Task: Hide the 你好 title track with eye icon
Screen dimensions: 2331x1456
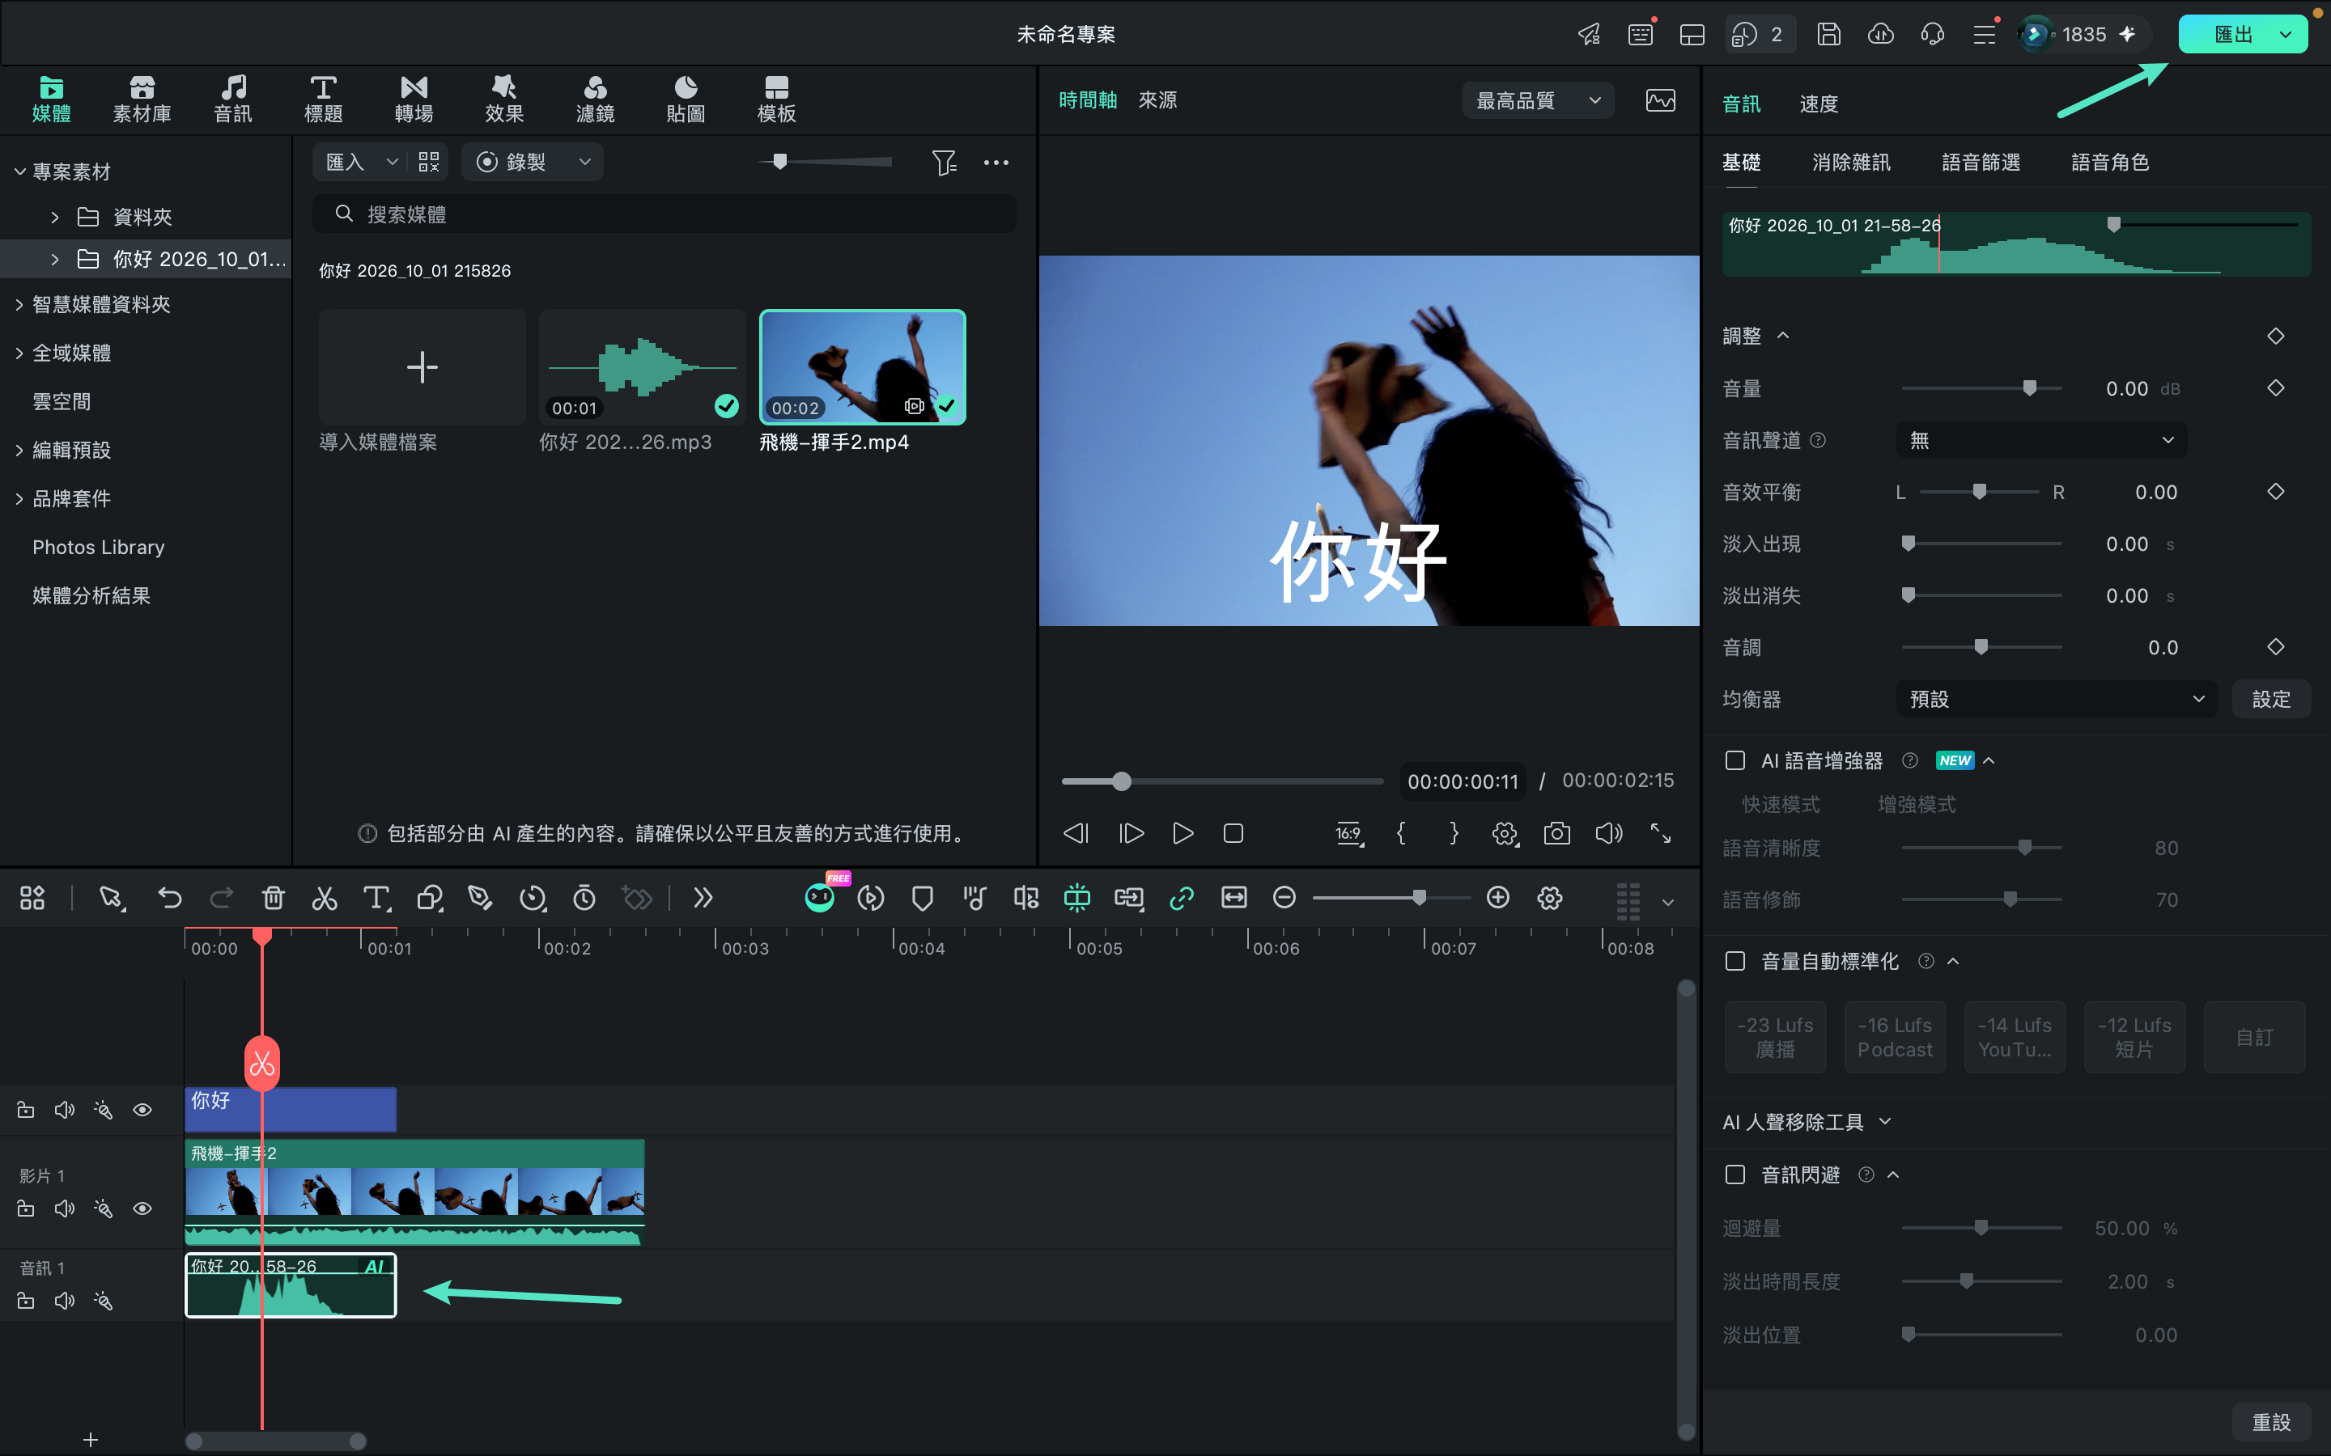Action: point(142,1111)
